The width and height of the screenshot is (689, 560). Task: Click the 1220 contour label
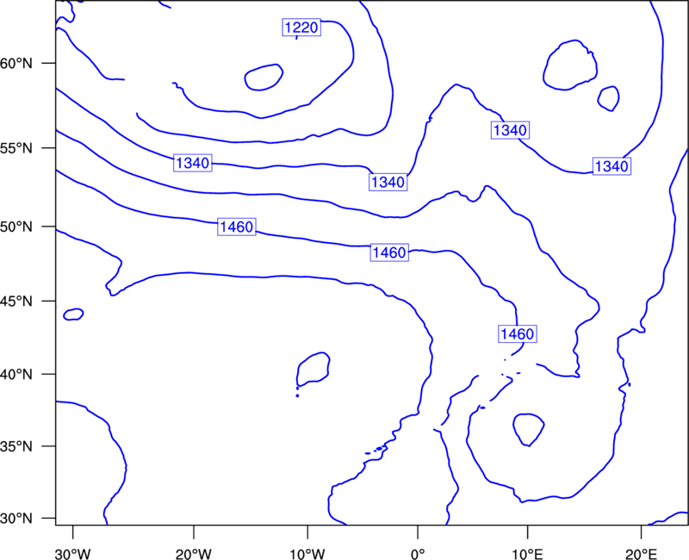coord(301,28)
